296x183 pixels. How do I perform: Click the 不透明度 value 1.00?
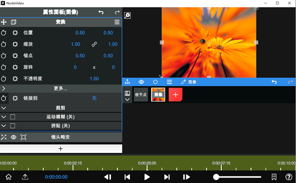[94, 78]
